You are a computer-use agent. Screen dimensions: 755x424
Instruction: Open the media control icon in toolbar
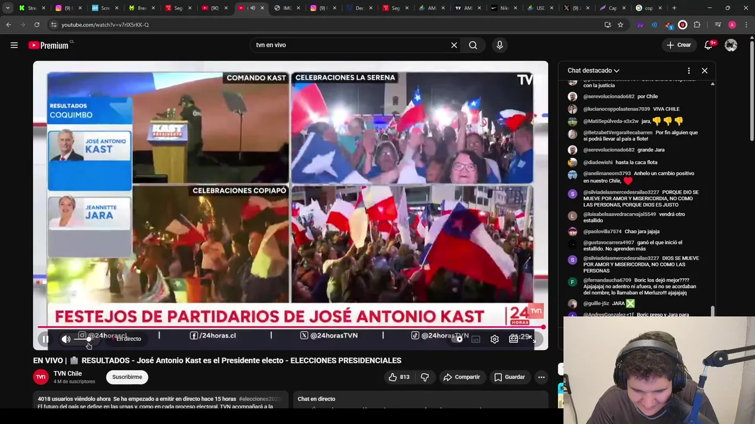[718, 25]
